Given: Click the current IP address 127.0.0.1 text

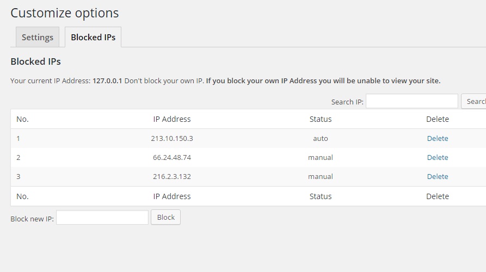Looking at the screenshot, I should pos(107,81).
